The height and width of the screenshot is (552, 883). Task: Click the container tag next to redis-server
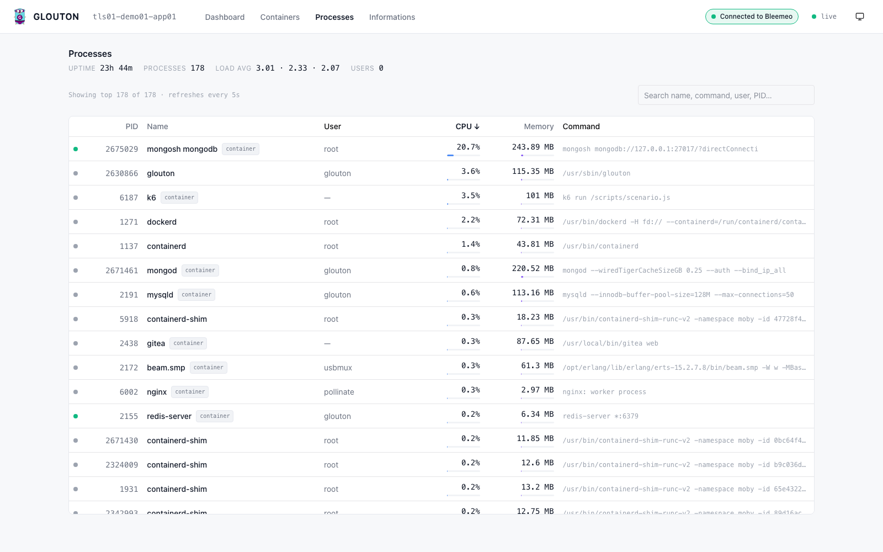point(215,416)
